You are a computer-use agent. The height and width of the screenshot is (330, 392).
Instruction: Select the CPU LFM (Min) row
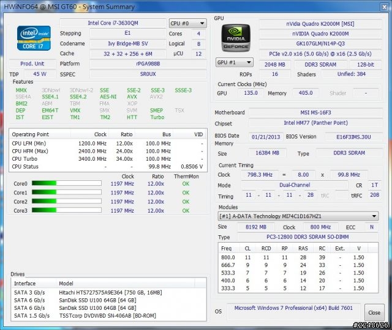pos(108,144)
